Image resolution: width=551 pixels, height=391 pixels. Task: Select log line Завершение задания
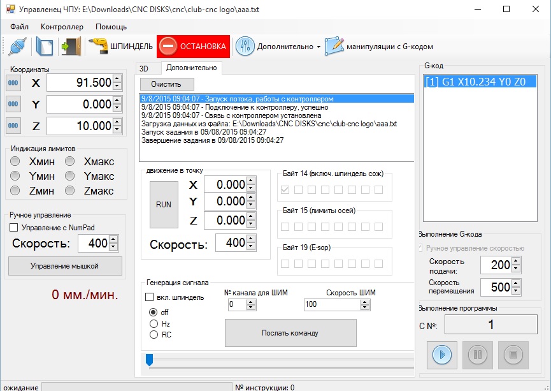click(x=276, y=140)
